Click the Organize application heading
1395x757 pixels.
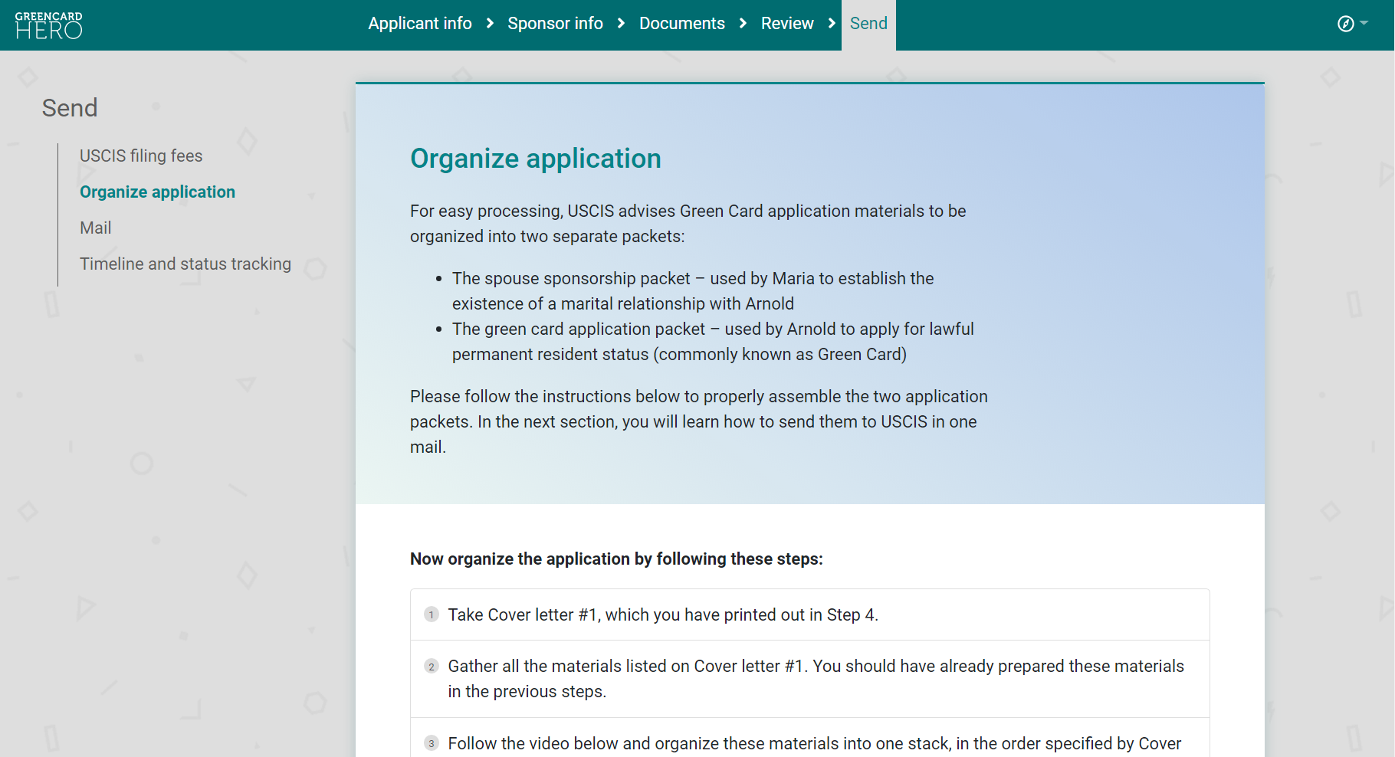click(536, 159)
